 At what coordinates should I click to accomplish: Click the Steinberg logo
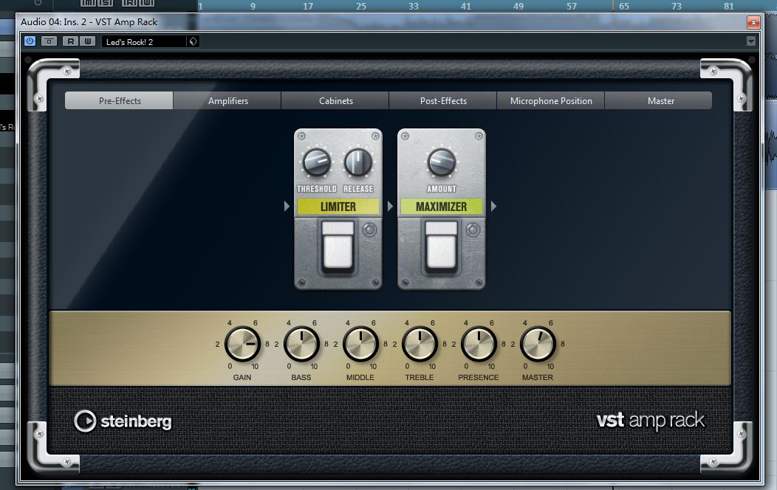pyautogui.click(x=123, y=421)
